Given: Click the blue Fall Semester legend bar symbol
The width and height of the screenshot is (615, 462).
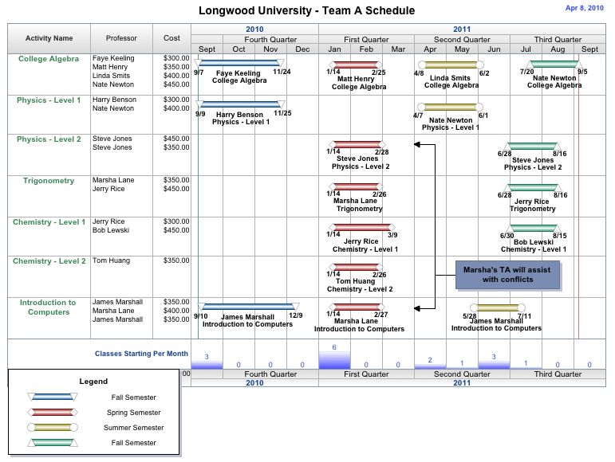Looking at the screenshot, I should point(53,397).
